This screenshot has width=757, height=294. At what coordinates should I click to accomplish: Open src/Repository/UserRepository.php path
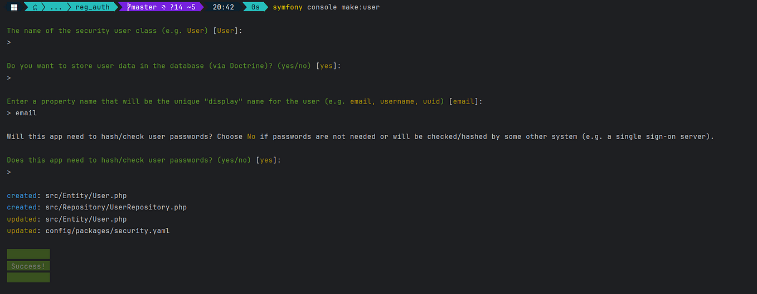coord(116,207)
